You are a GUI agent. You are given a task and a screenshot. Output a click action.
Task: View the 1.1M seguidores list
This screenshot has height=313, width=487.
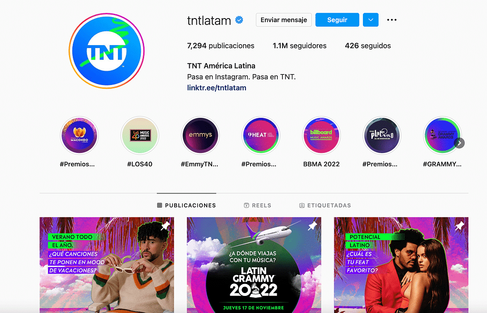point(300,46)
